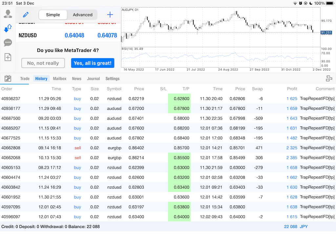Select order 40605153 row
The image size is (336, 252).
(168, 168)
